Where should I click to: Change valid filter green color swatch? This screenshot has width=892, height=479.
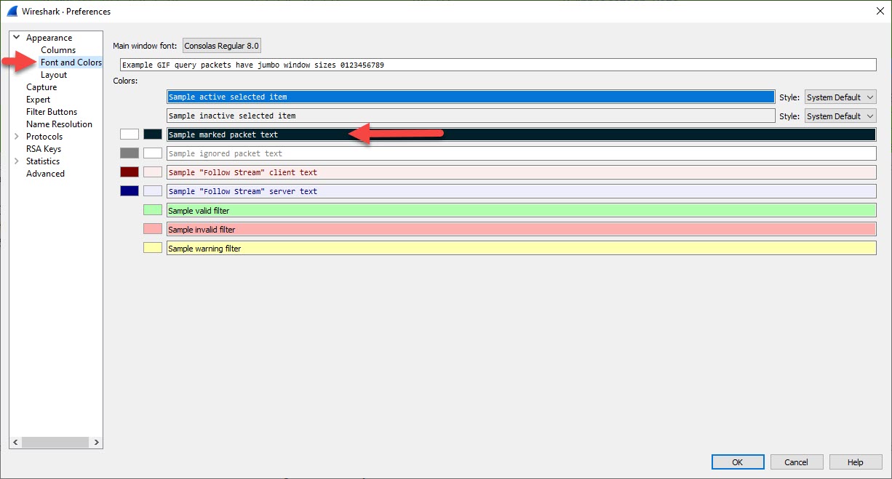(153, 210)
